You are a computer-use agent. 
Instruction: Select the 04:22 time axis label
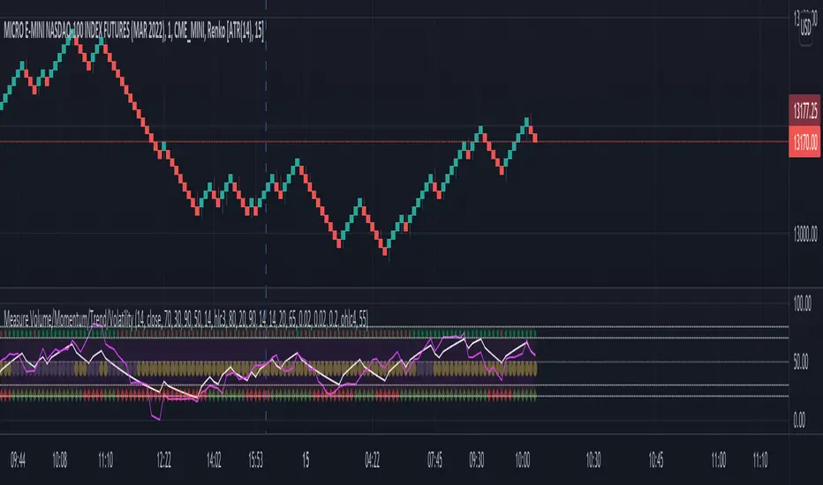(372, 459)
